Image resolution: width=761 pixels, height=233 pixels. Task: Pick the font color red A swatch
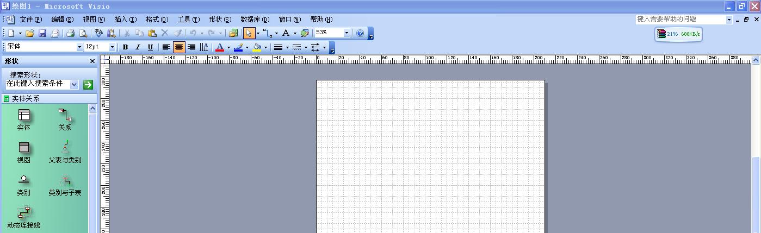pyautogui.click(x=219, y=47)
